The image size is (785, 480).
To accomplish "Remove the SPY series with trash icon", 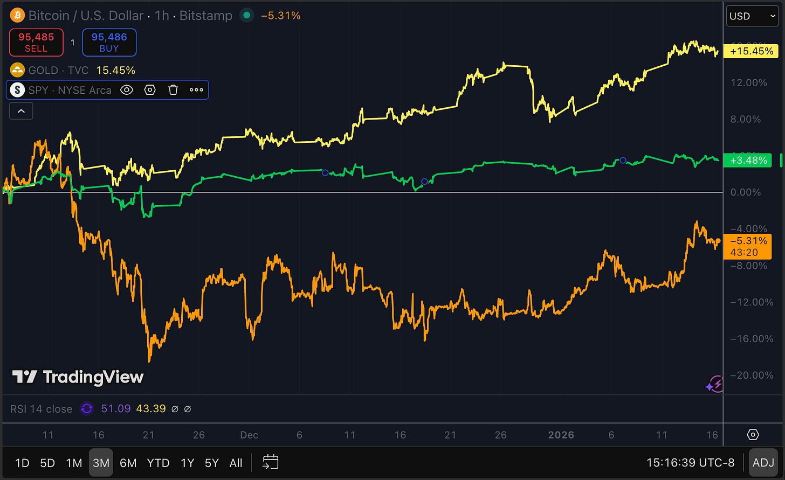I will (x=173, y=90).
